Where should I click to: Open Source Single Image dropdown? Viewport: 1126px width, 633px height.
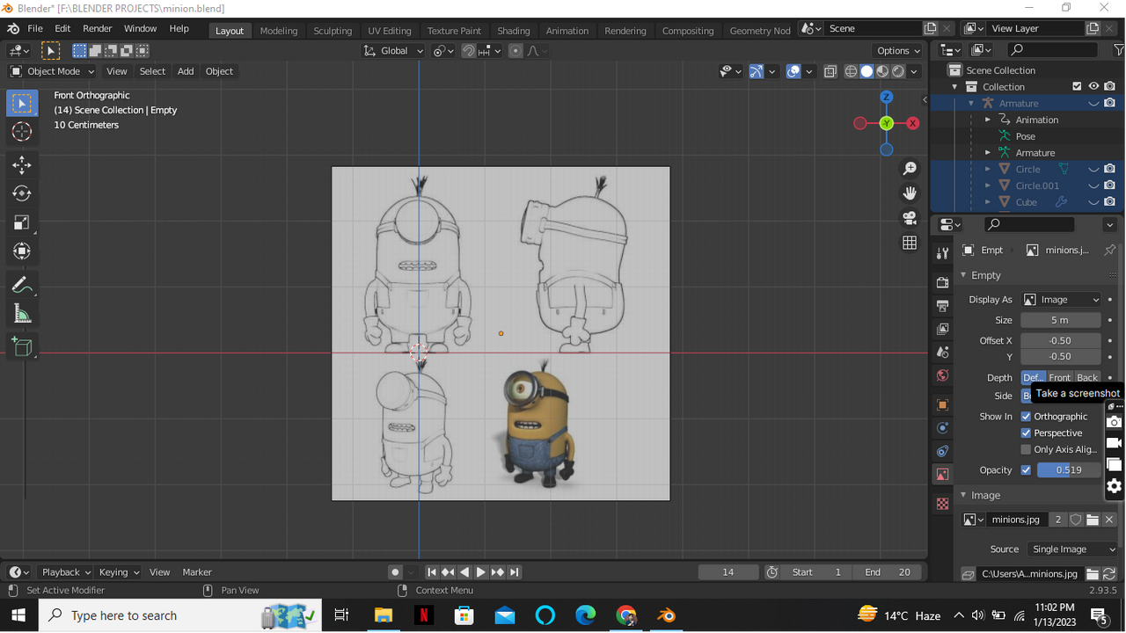tap(1072, 549)
